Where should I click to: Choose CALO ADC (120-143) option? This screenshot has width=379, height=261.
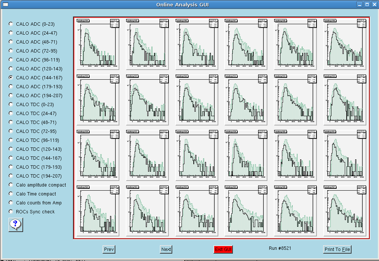tap(11, 69)
